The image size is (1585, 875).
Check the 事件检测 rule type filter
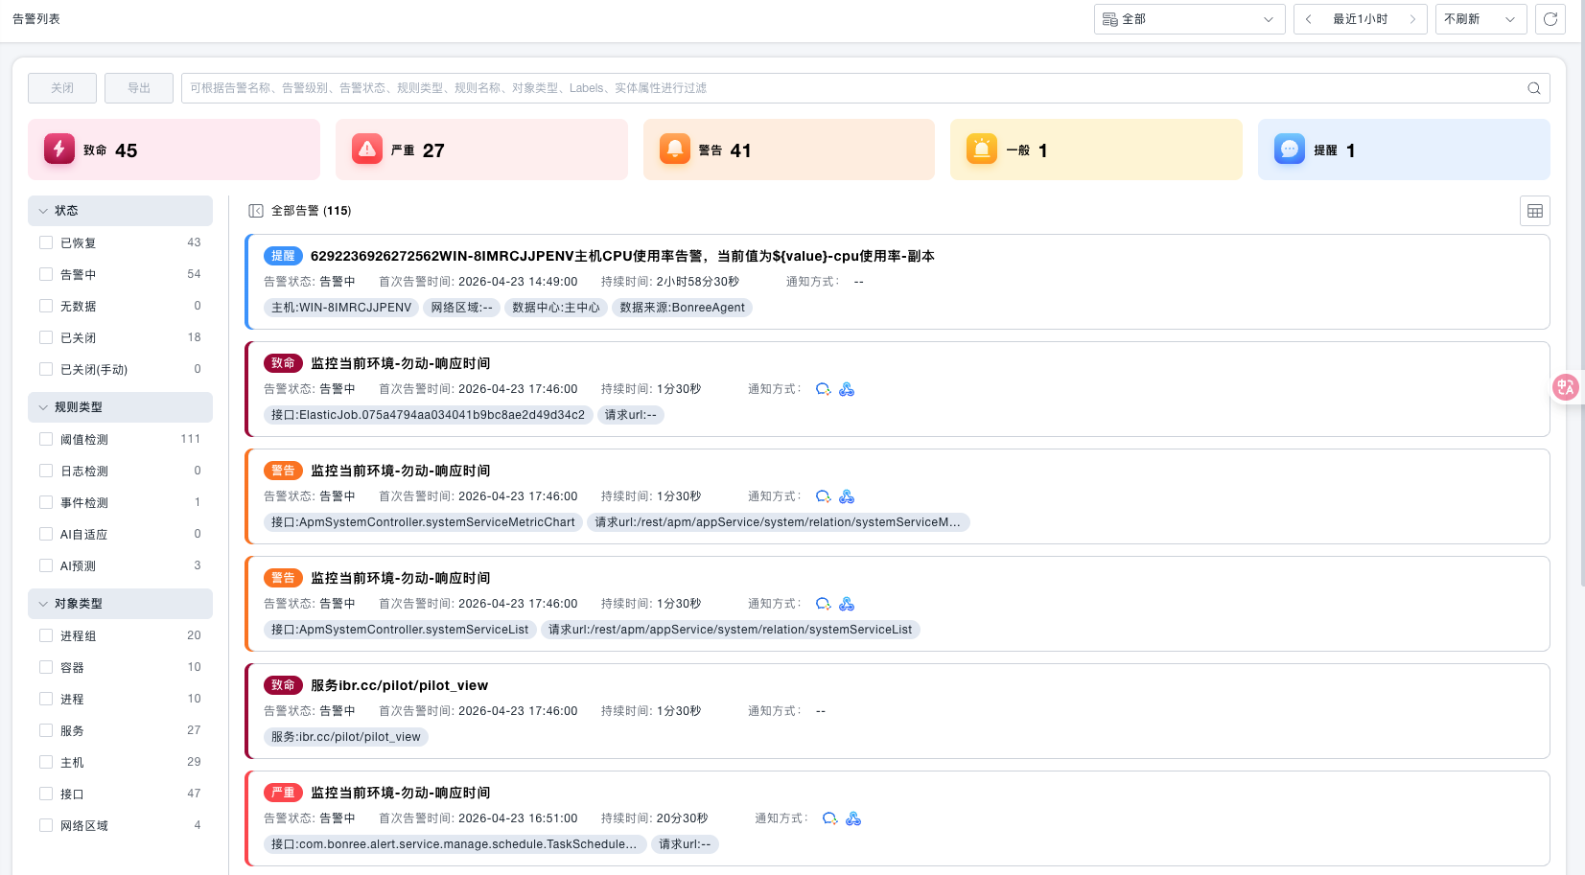[x=46, y=502]
